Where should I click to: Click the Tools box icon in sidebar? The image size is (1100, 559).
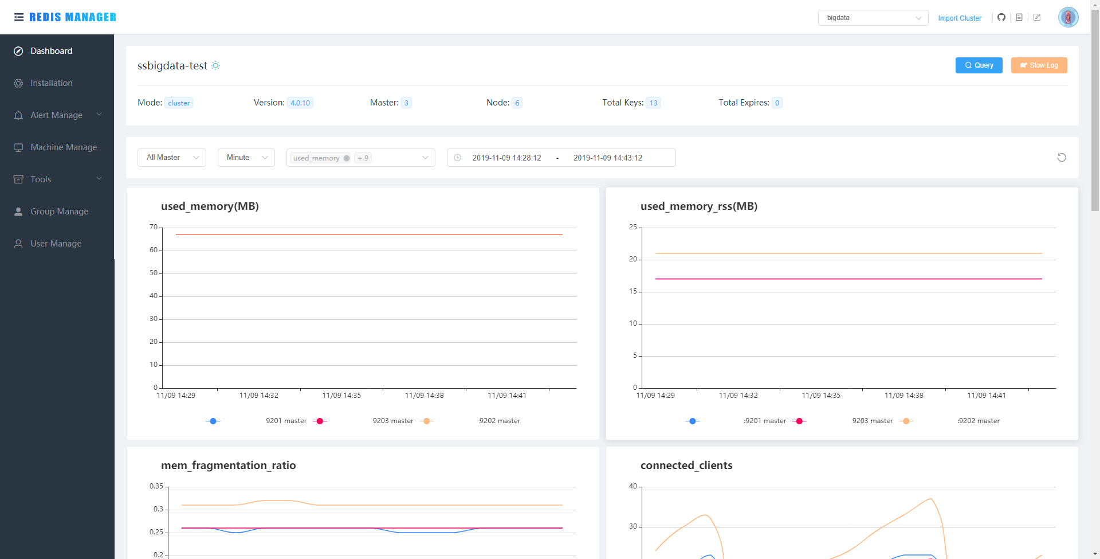pos(18,179)
